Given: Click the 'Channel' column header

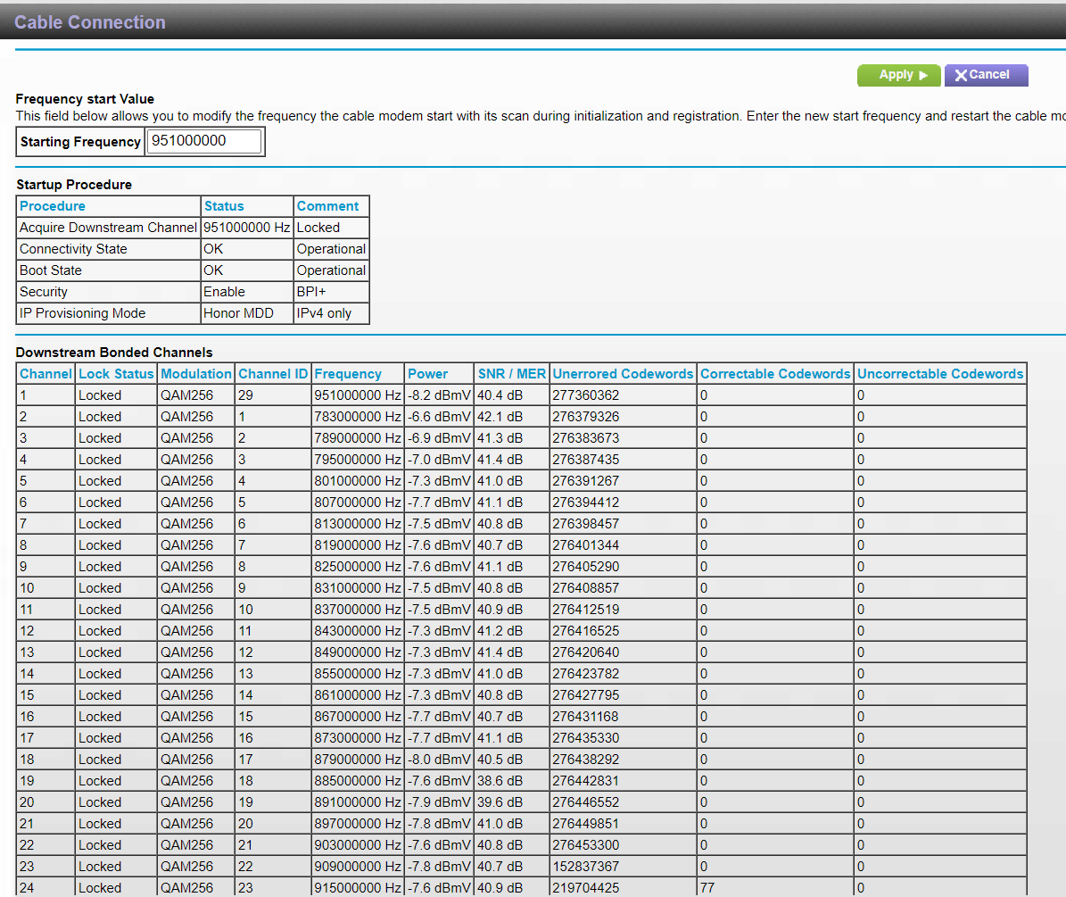Looking at the screenshot, I should [x=45, y=374].
